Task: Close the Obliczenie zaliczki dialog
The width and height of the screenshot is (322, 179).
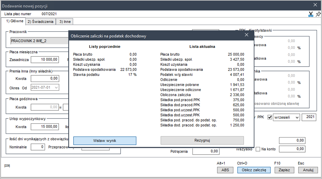Action: coord(246,35)
